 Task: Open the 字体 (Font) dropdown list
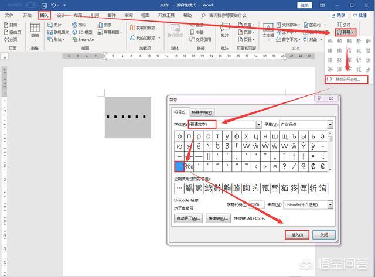pos(258,125)
